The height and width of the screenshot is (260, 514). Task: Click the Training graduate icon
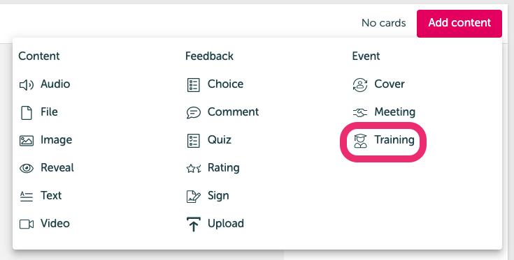pos(360,141)
